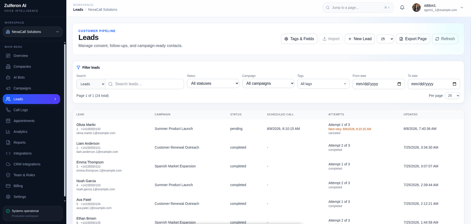Screen dimensions: 471x224
Task: Click Export Page button
Action: (413, 39)
